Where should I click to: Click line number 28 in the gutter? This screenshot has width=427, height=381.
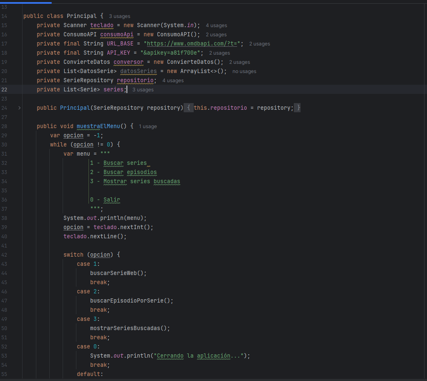4,126
